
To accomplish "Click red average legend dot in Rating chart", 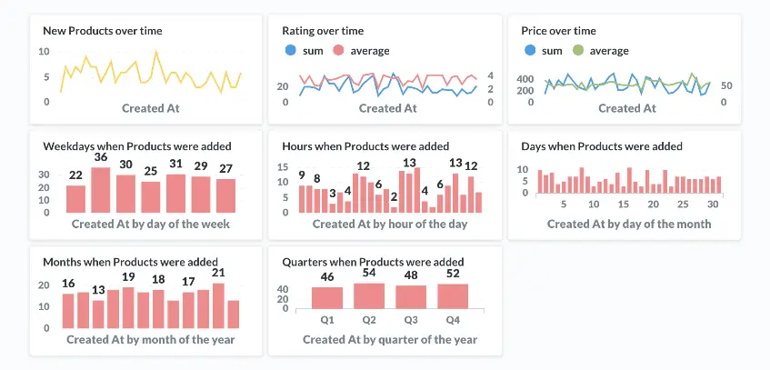I will (x=338, y=51).
